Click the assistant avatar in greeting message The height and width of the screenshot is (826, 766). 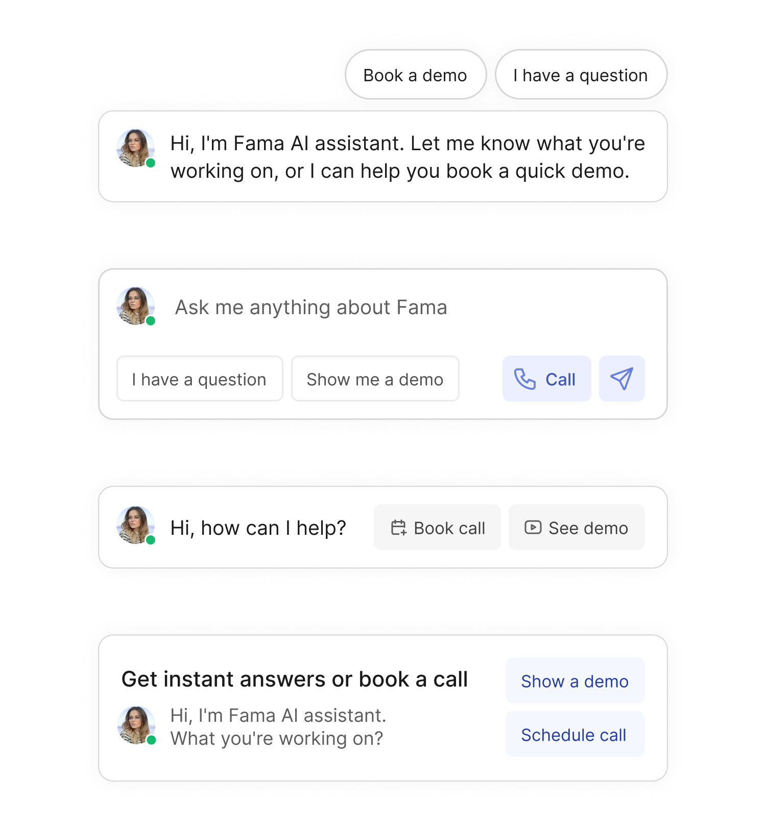pos(136,148)
